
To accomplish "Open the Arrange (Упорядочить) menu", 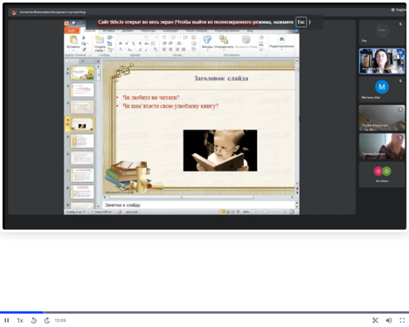I will [x=224, y=42].
